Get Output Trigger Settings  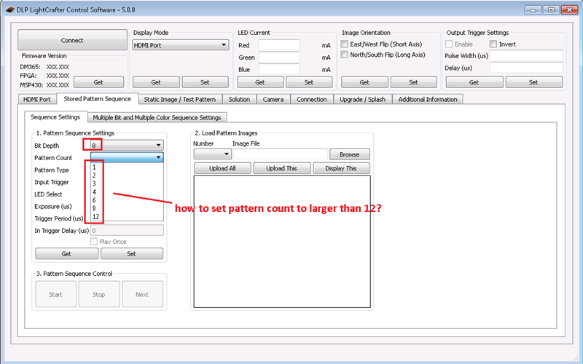point(474,82)
